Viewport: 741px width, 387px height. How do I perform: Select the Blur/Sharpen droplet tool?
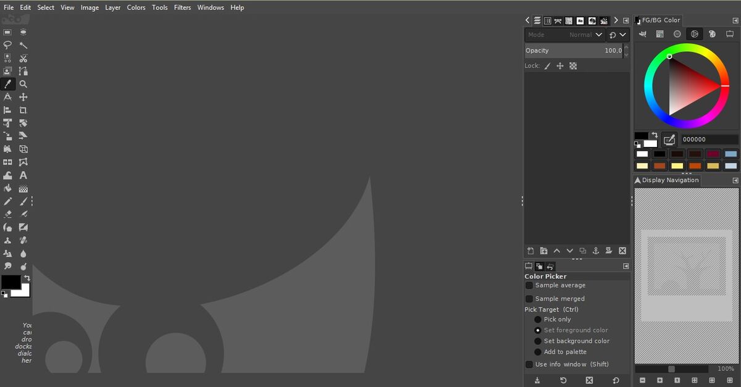[23, 253]
